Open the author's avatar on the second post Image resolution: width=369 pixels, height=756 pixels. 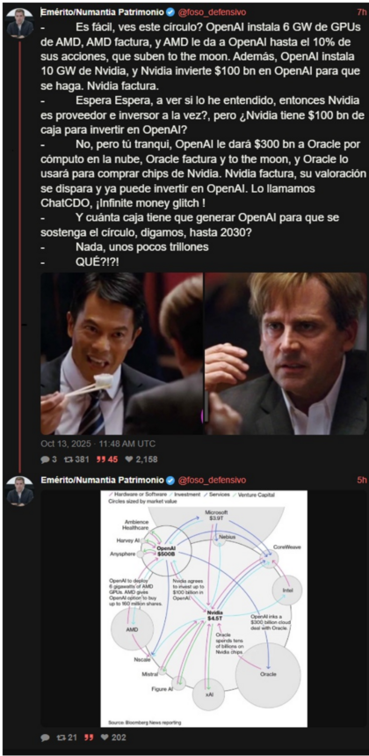tap(20, 491)
